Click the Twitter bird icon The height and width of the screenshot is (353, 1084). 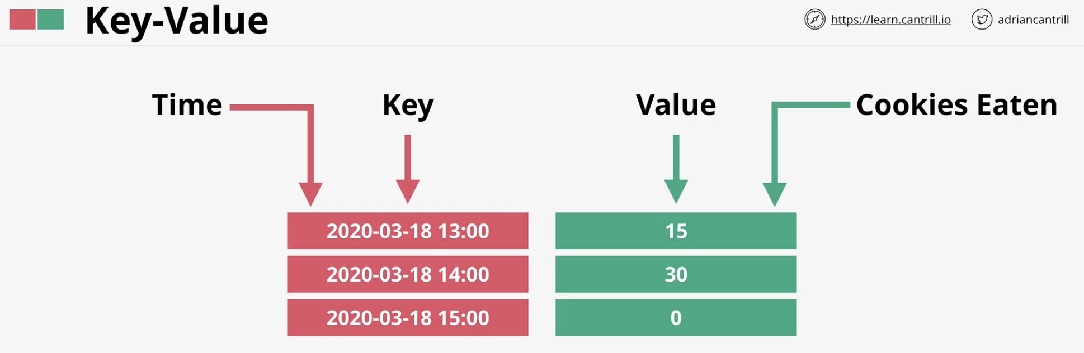click(x=982, y=20)
